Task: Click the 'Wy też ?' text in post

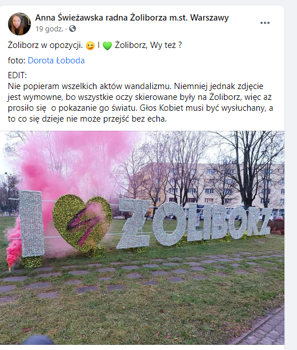Action: (x=166, y=45)
